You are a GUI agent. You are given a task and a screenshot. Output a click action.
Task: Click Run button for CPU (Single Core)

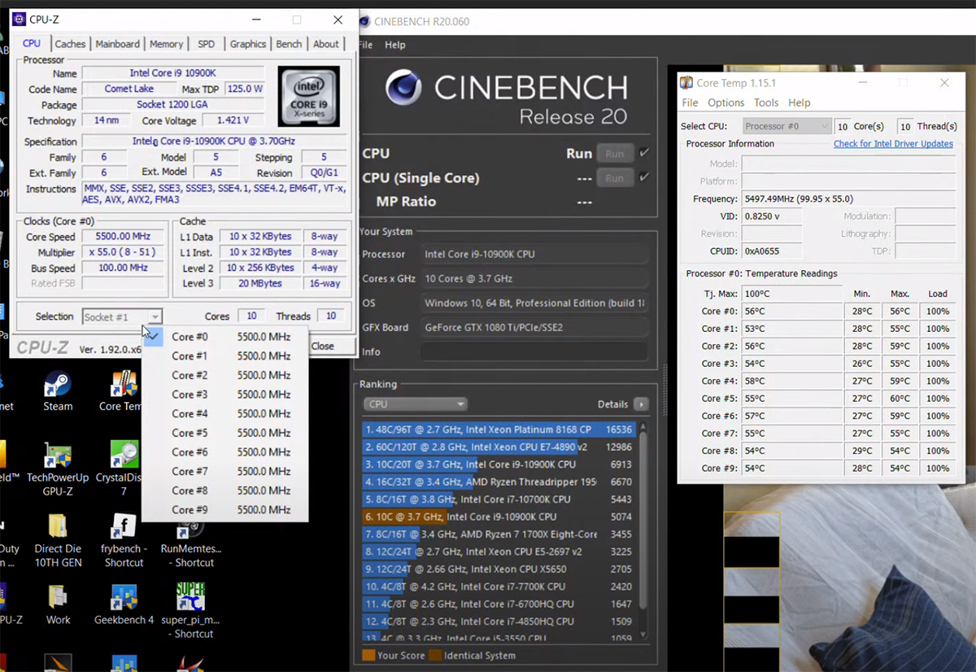615,177
